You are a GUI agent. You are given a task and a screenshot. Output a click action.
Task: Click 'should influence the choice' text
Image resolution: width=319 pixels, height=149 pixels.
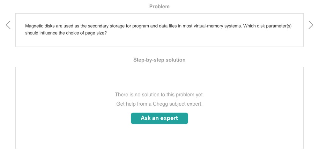[52, 33]
